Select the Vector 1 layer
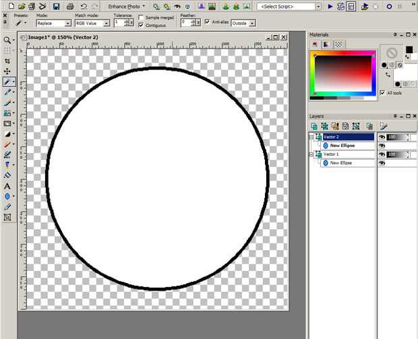 pos(348,154)
